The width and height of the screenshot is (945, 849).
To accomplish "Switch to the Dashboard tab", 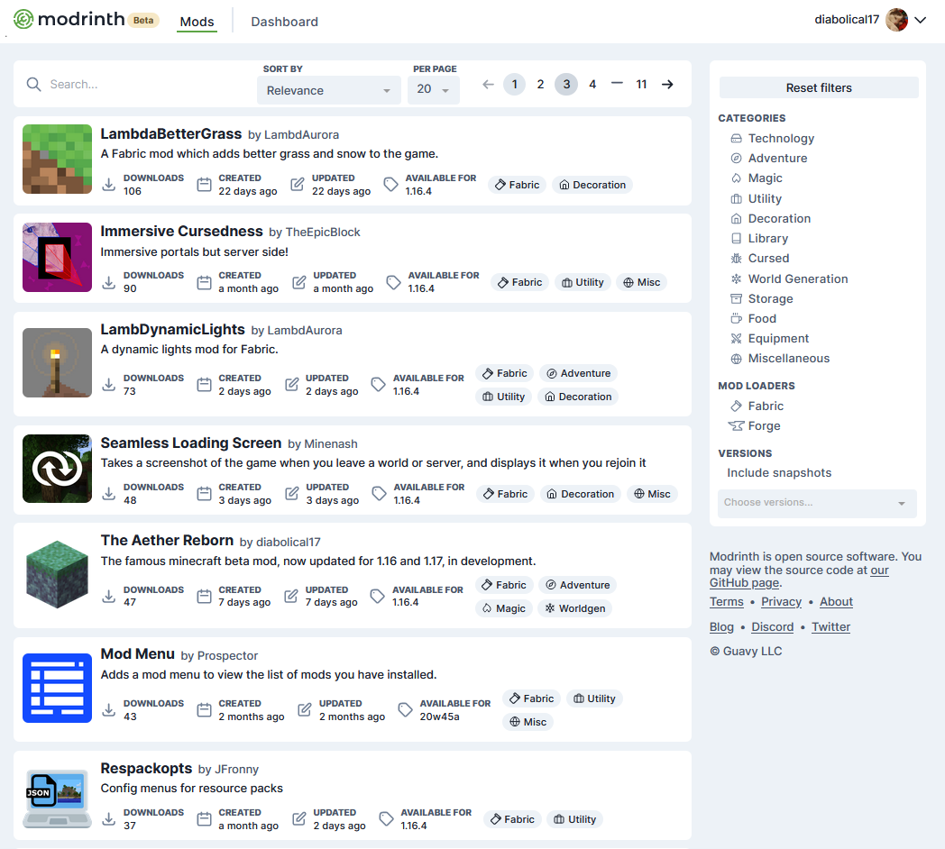I will [284, 22].
